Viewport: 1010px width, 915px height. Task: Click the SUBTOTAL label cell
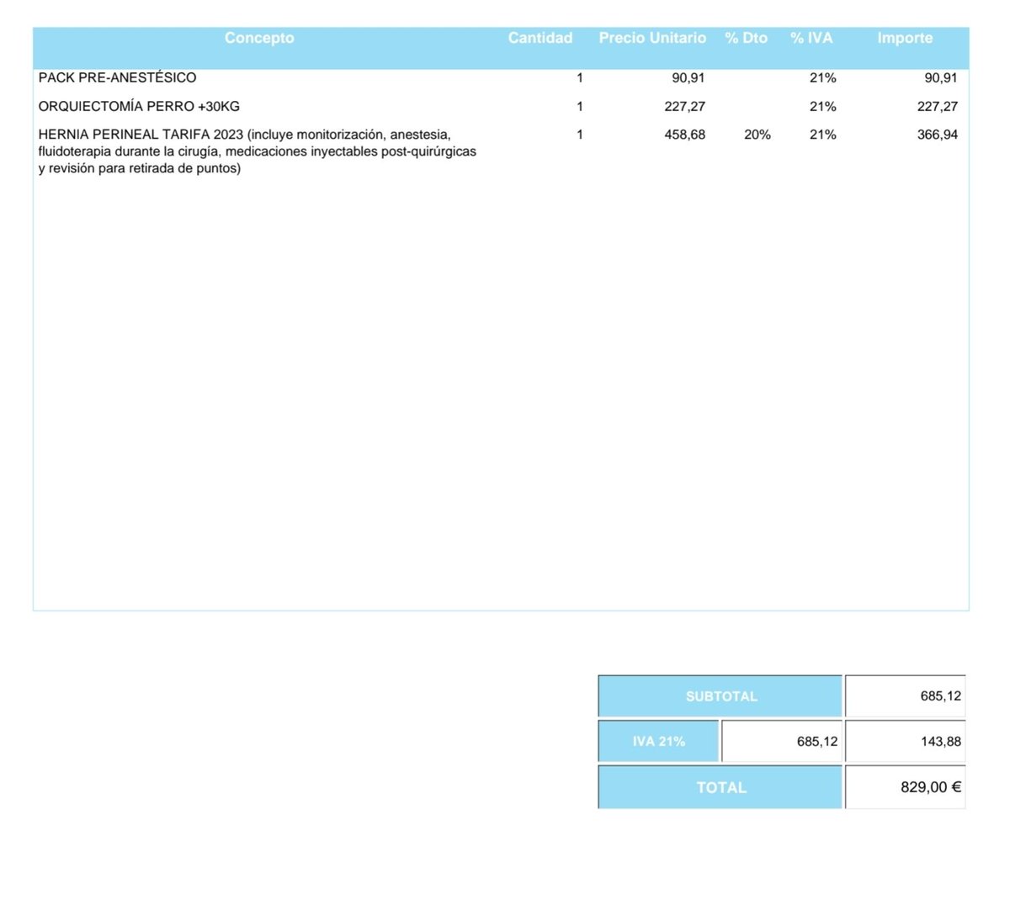(720, 696)
